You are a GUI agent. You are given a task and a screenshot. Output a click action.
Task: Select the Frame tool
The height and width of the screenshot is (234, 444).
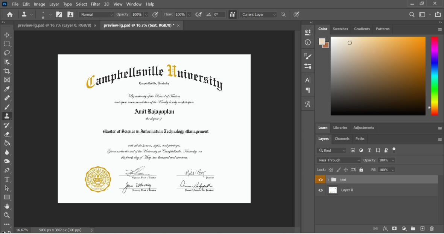pos(7,80)
